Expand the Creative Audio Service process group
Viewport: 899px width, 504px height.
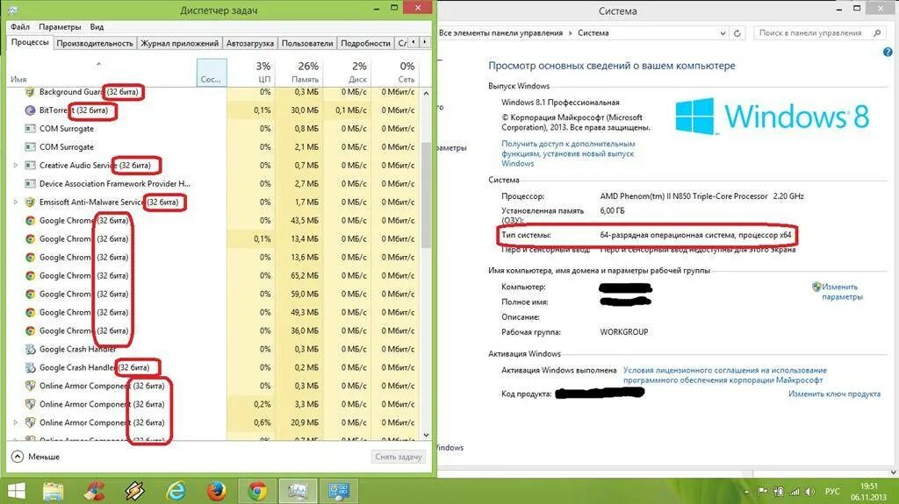(x=16, y=165)
